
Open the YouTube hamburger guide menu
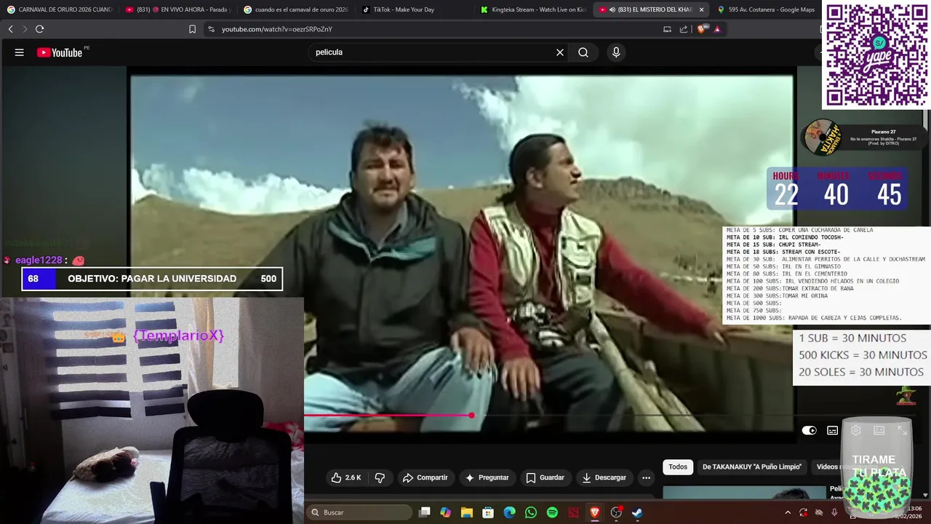coord(20,52)
